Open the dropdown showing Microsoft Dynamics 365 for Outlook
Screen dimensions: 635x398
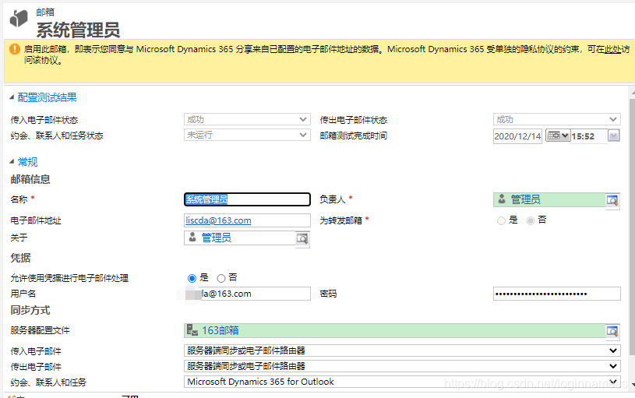[x=402, y=382]
